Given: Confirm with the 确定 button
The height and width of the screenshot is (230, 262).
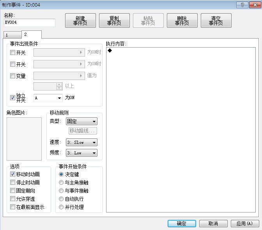Looking at the screenshot, I should (x=182, y=223).
